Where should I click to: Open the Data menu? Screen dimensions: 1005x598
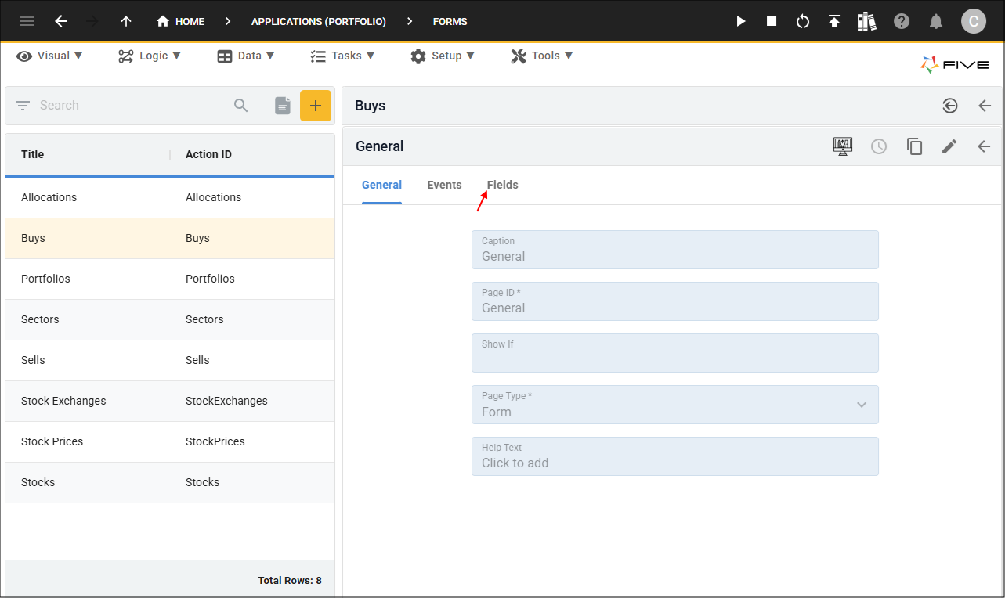point(246,56)
